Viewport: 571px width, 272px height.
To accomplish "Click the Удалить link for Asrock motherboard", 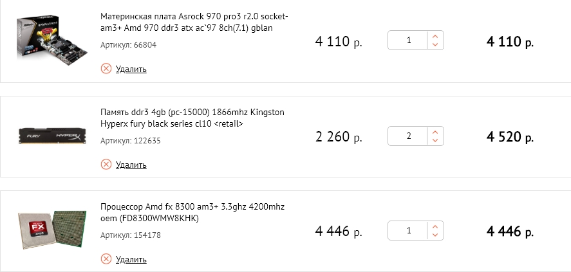I will click(131, 69).
